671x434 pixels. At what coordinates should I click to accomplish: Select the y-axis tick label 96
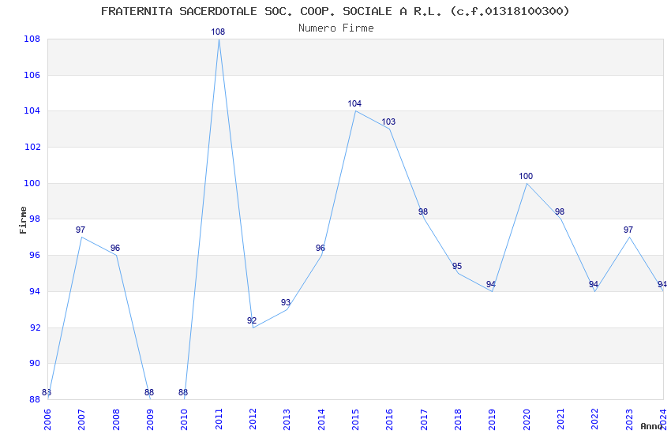[x=34, y=255]
